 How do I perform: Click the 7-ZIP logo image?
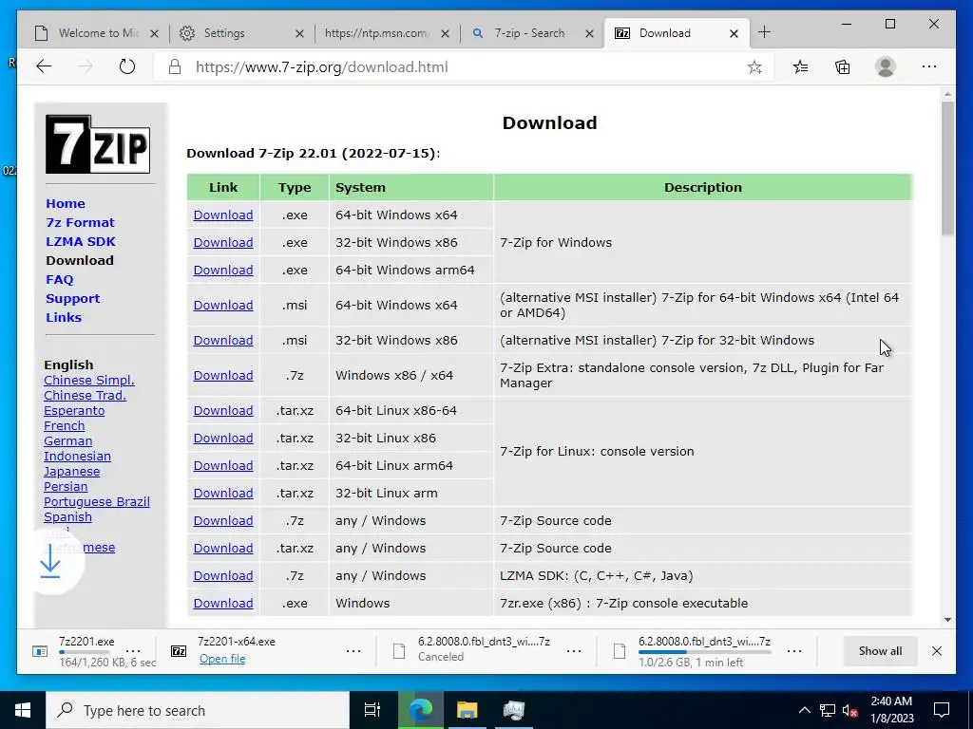[x=98, y=144]
